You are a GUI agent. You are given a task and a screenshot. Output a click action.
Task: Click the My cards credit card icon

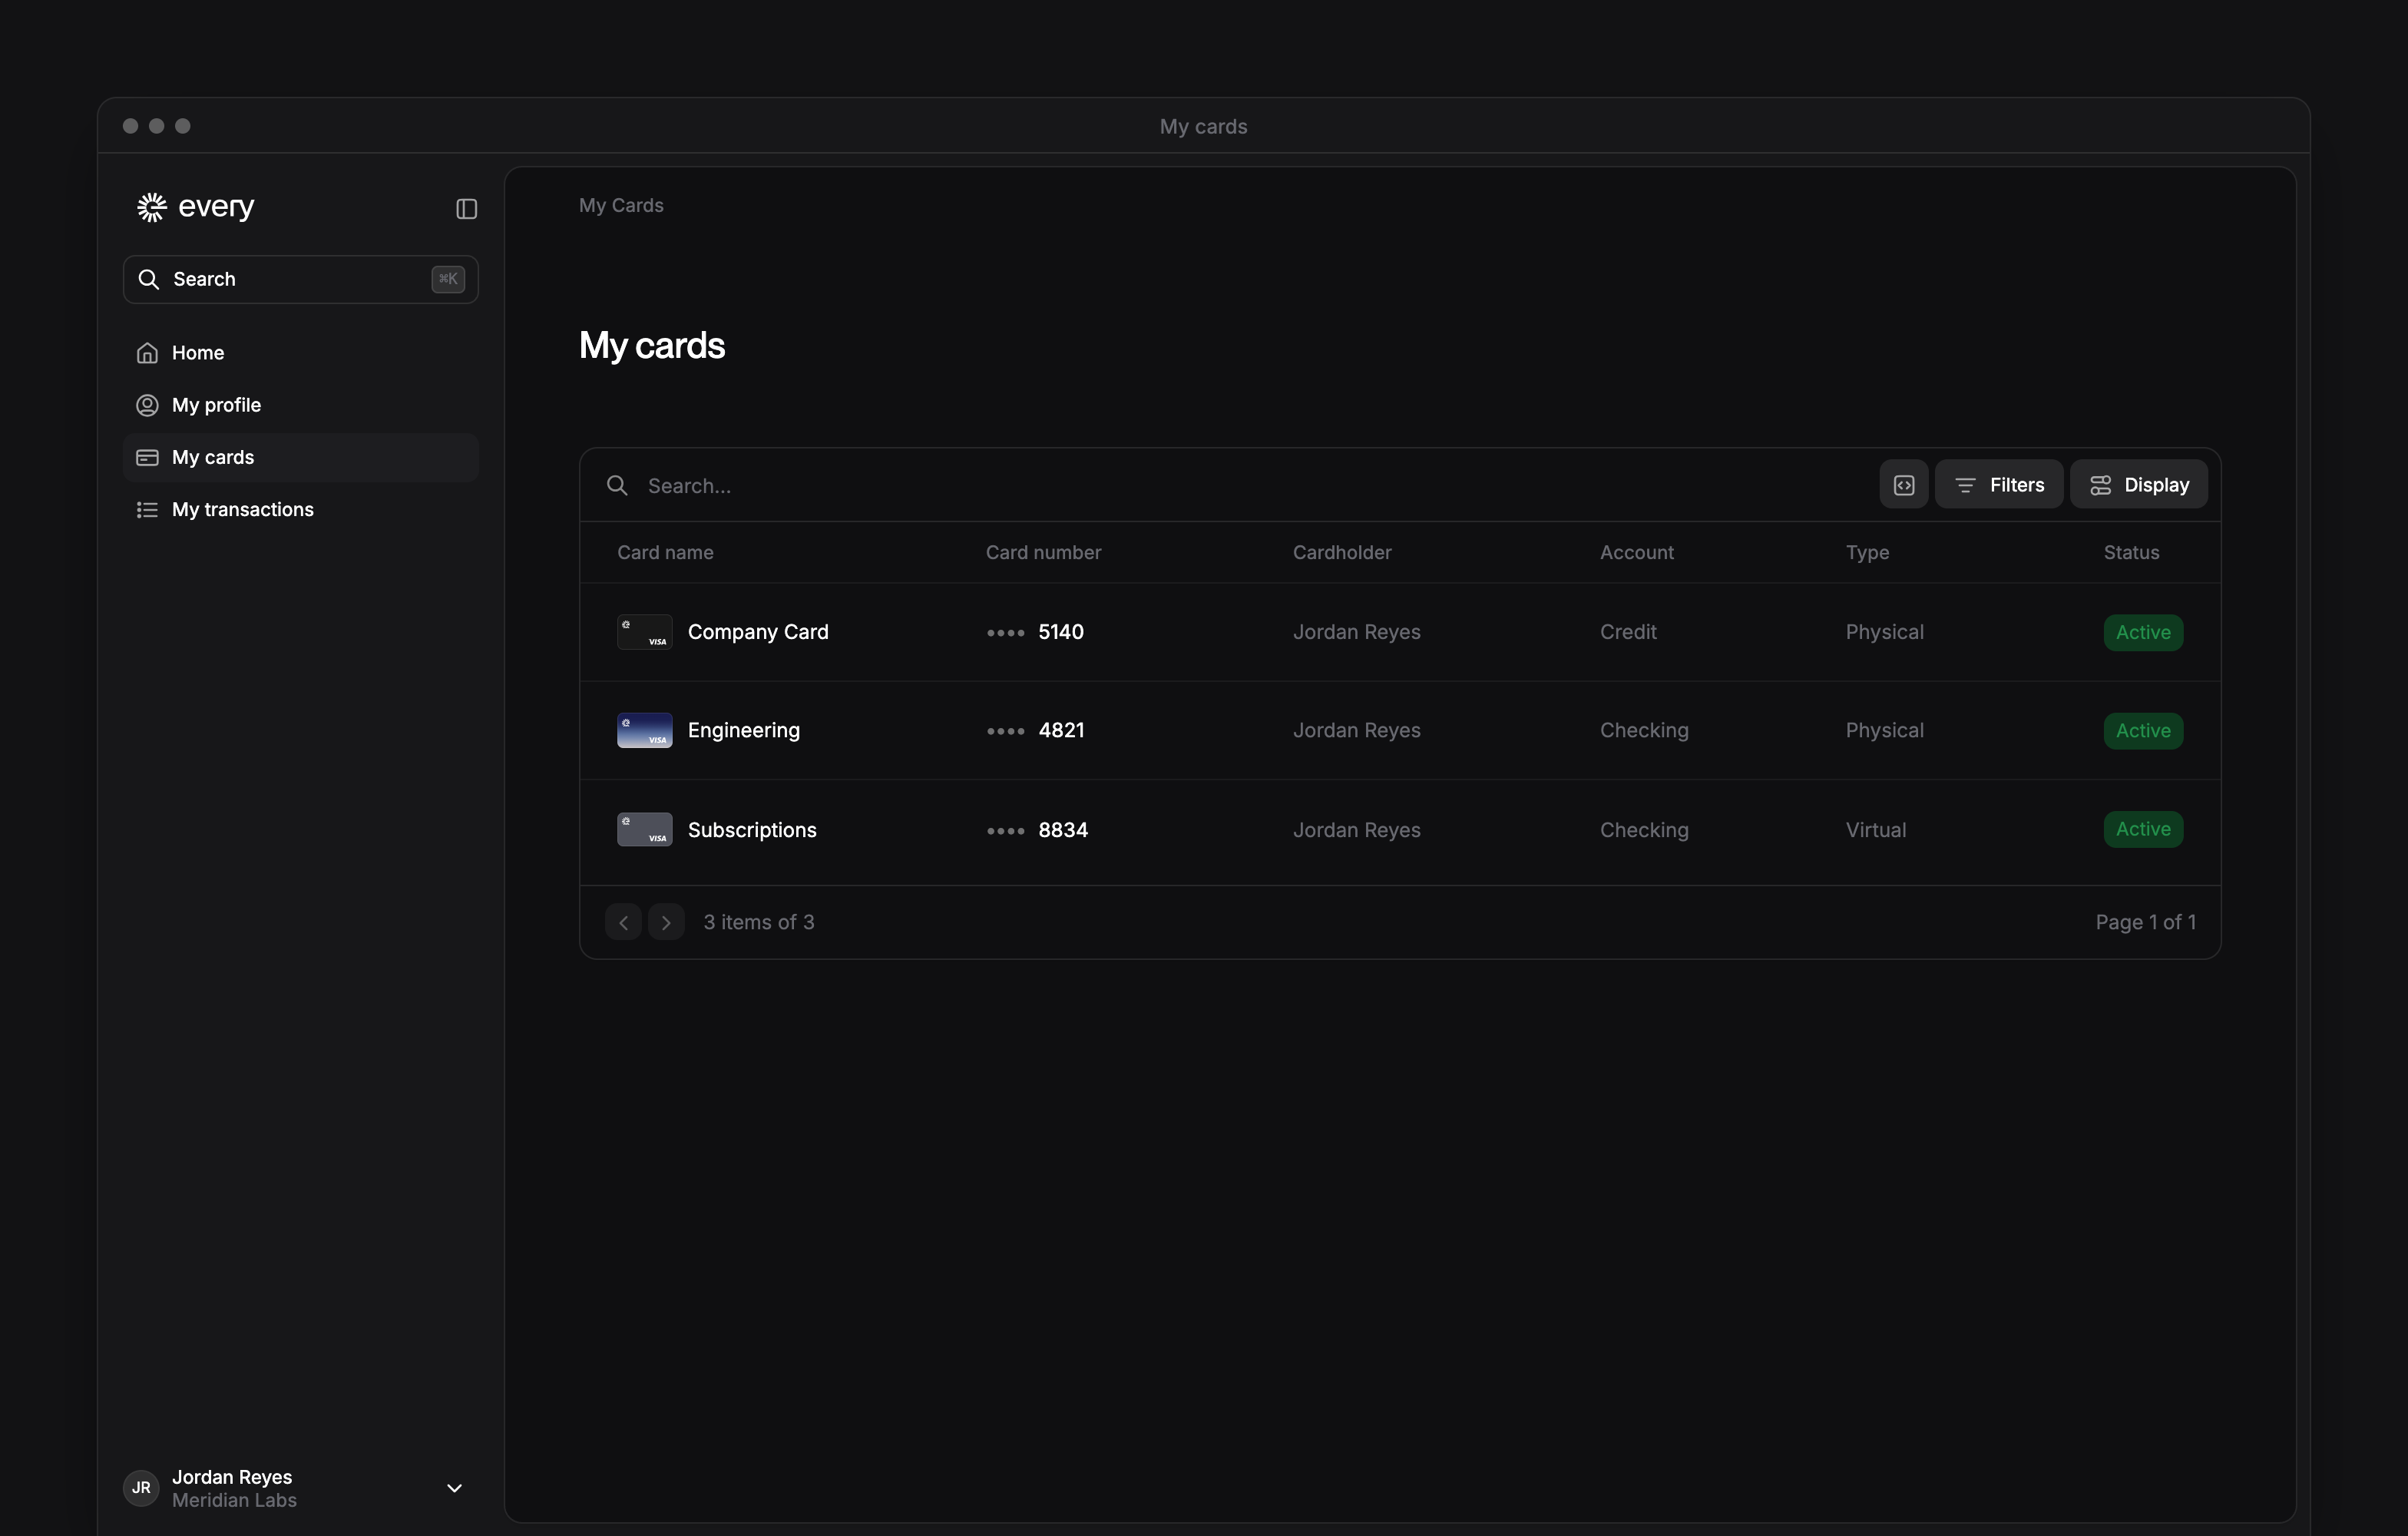(x=147, y=457)
